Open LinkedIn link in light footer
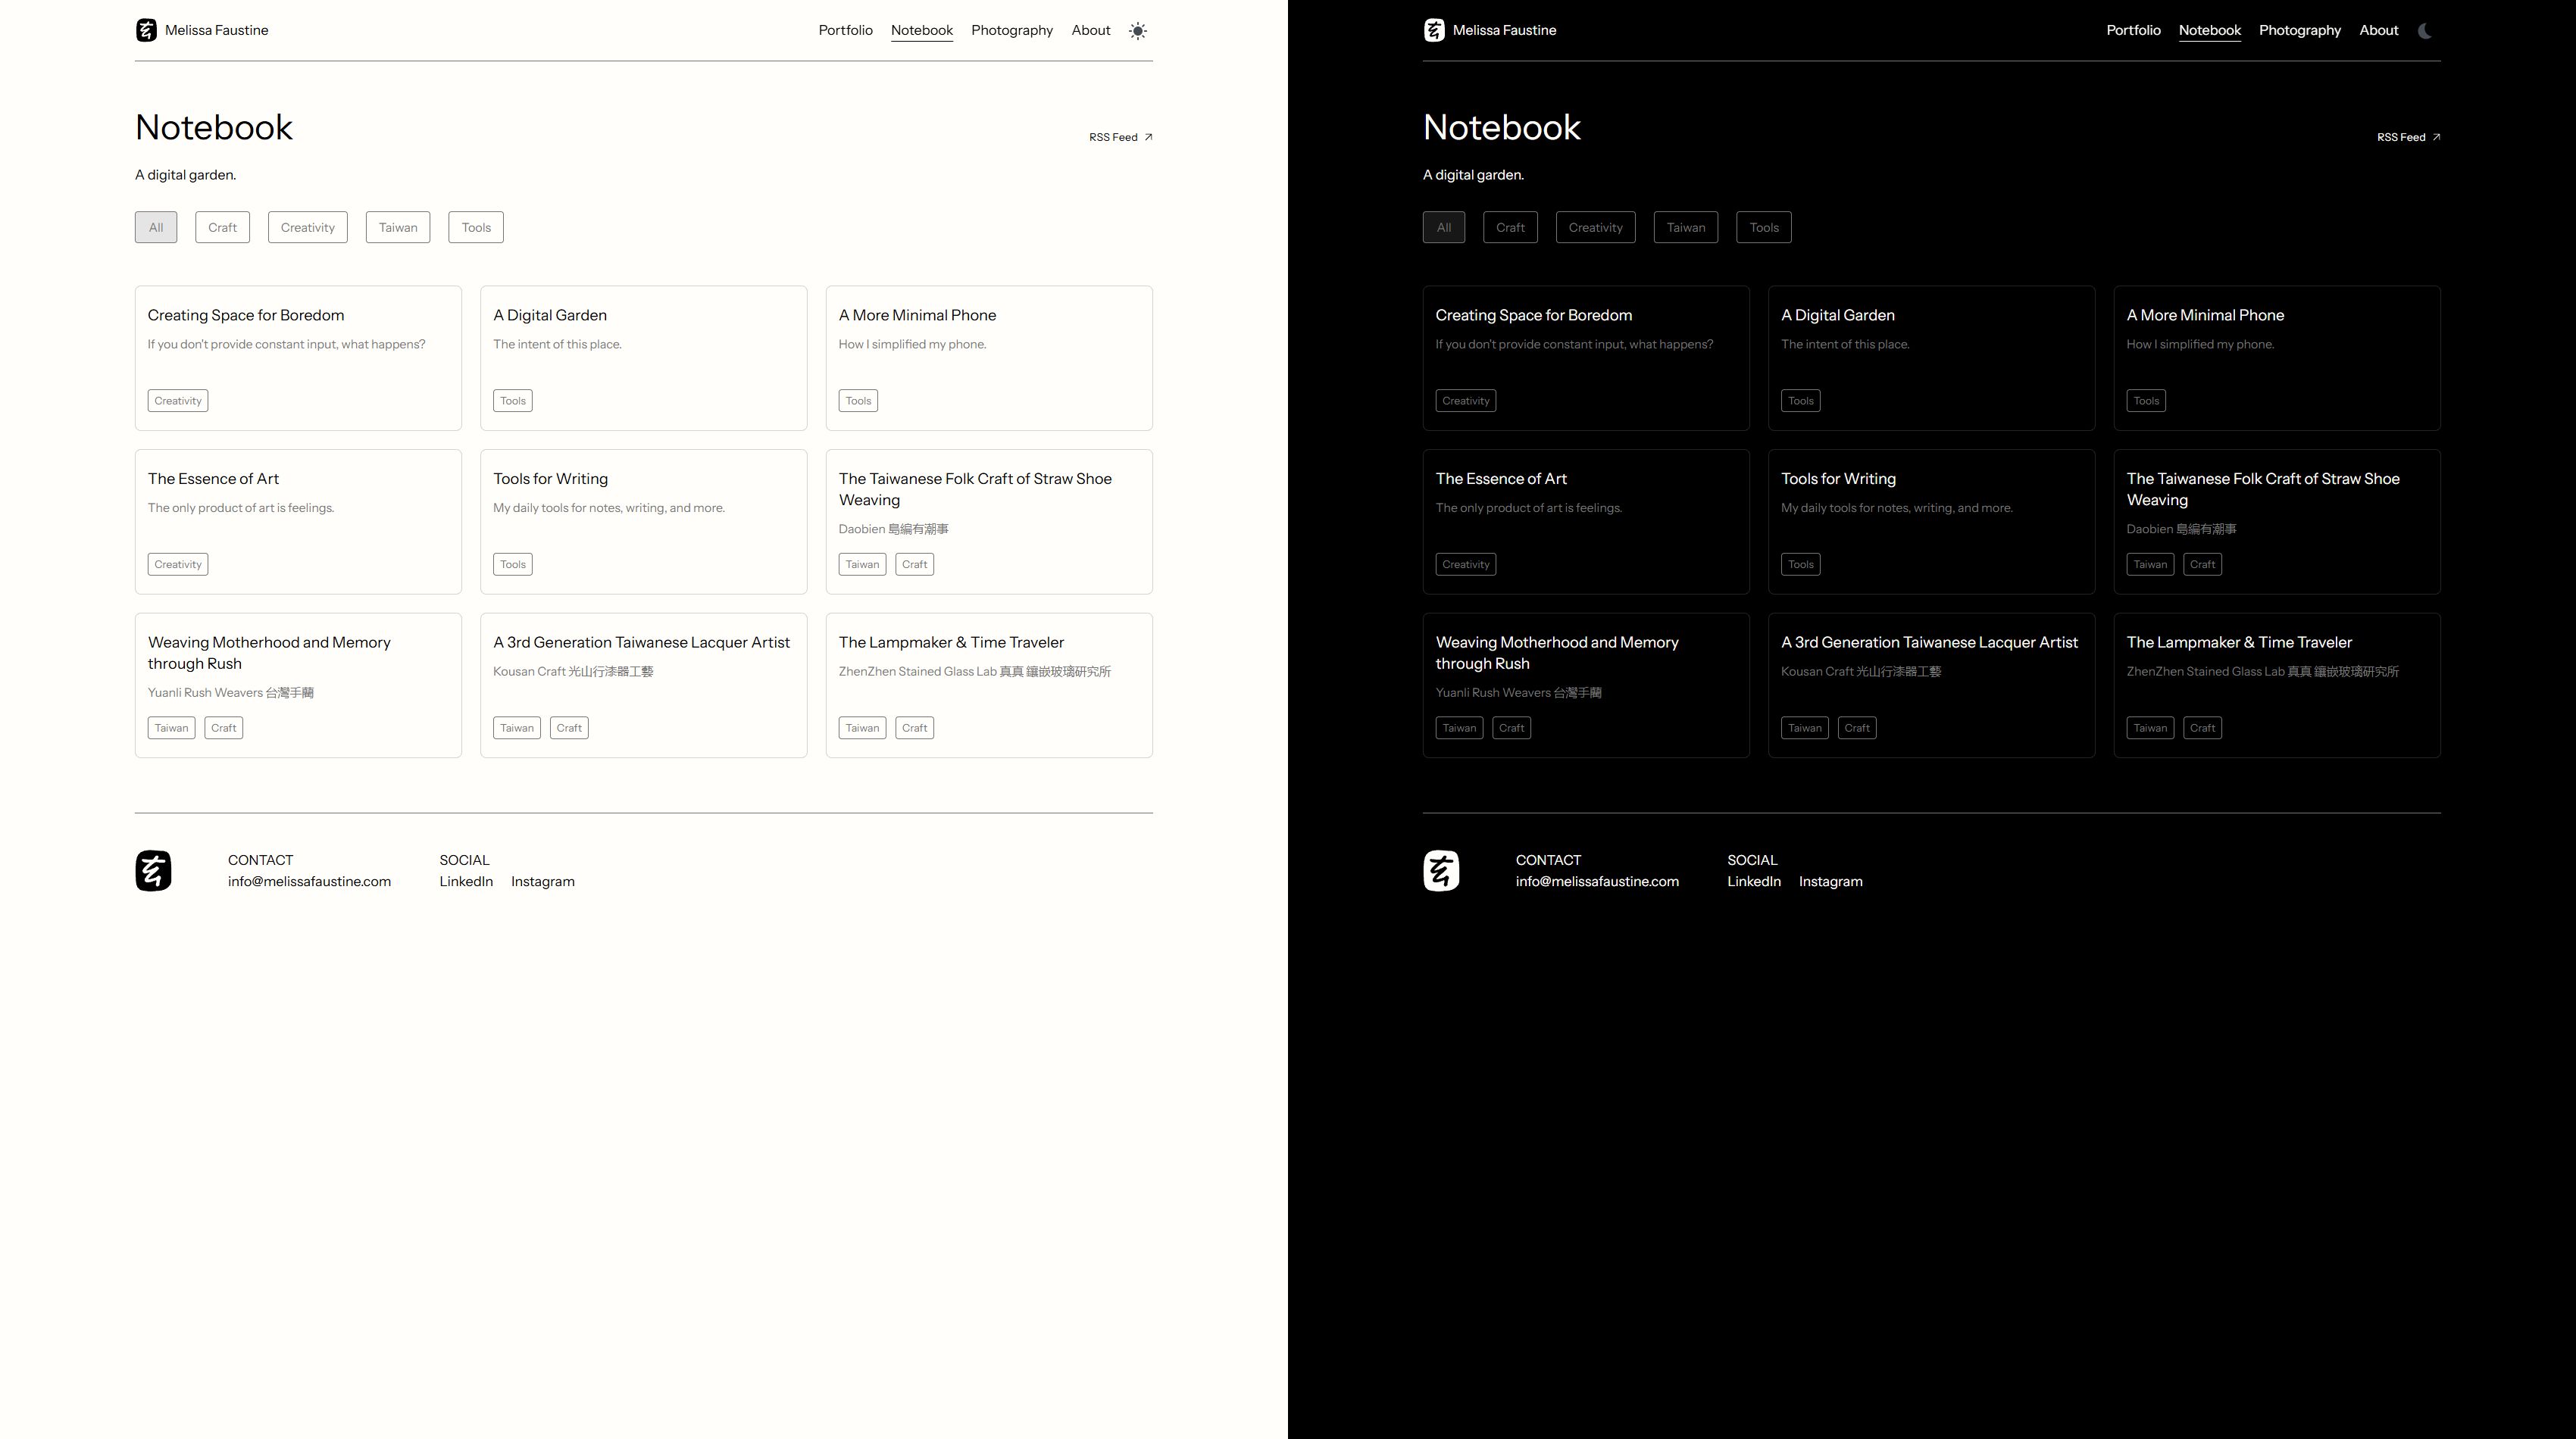The image size is (2576, 1439). [x=466, y=882]
